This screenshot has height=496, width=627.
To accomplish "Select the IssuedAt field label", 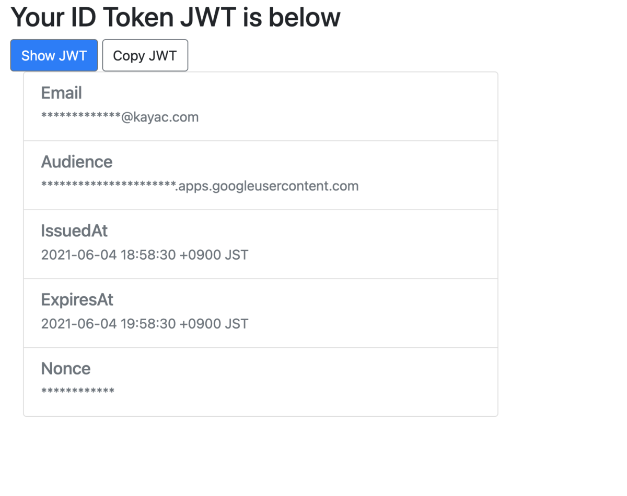I will pos(74,231).
